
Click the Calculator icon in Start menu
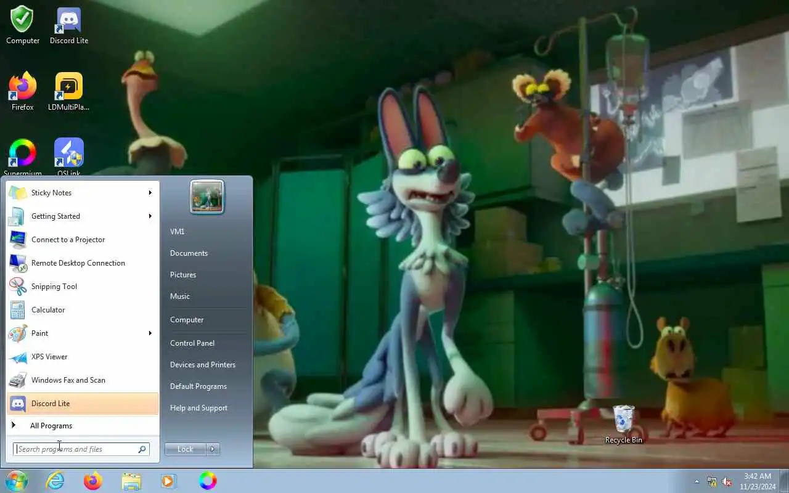pos(18,310)
